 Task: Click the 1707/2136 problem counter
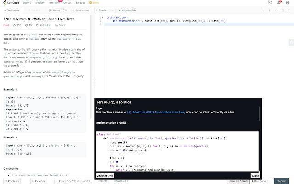coord(73,181)
